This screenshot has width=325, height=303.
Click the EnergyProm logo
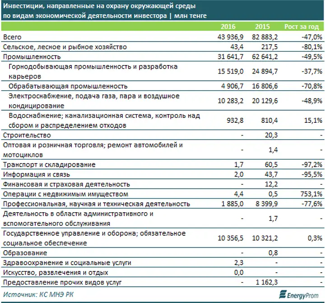[299, 295]
